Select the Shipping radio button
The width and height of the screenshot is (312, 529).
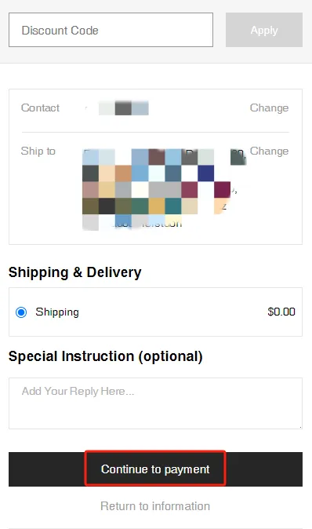pyautogui.click(x=21, y=312)
